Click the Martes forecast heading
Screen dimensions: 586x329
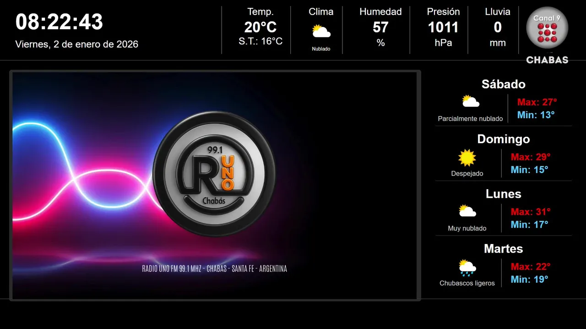[x=504, y=249]
